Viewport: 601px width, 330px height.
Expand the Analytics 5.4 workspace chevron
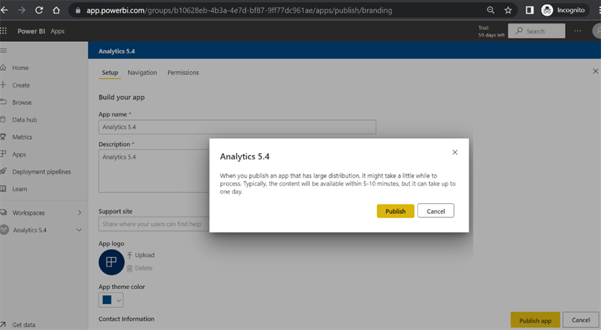click(x=79, y=230)
